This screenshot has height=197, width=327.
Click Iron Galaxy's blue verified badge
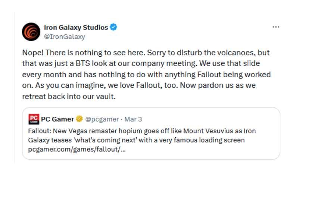114,27
